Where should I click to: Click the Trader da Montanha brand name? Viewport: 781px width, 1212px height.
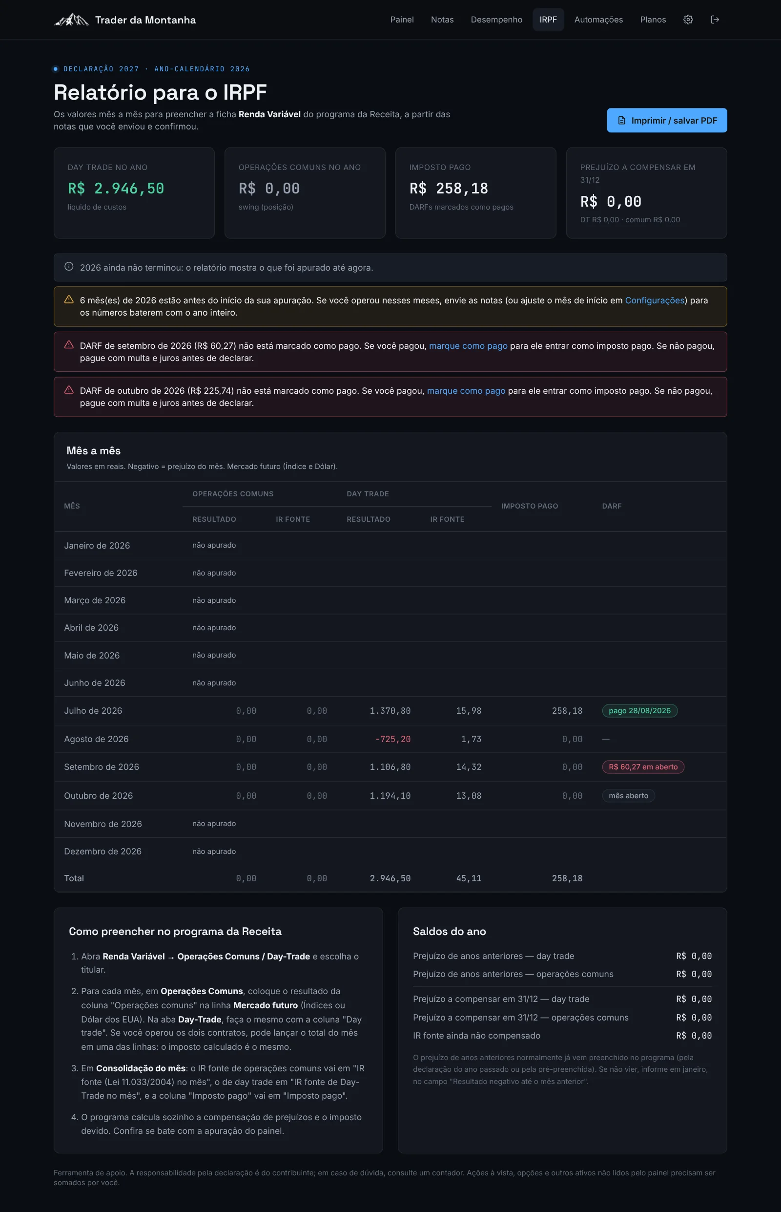click(145, 20)
